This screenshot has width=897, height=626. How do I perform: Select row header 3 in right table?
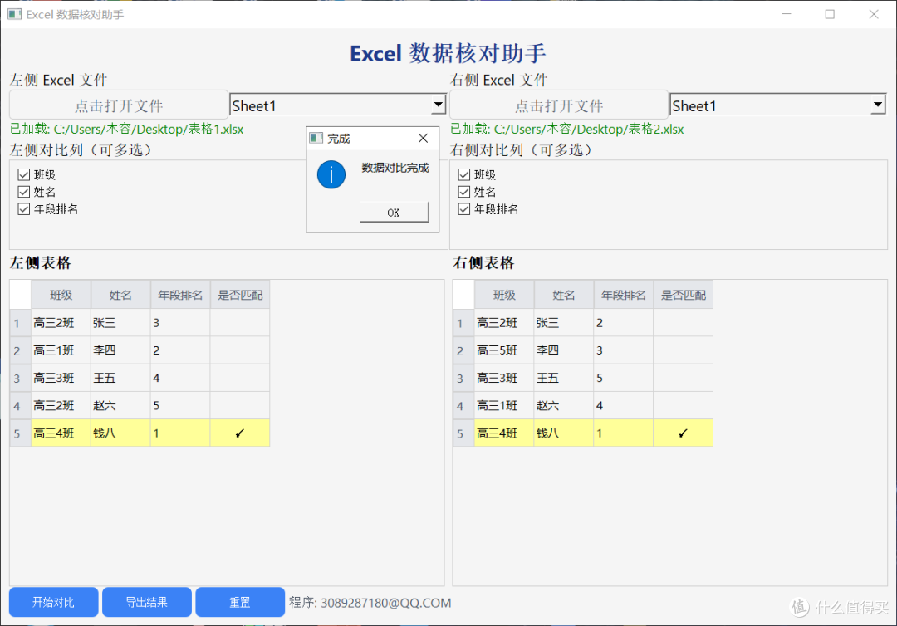pyautogui.click(x=463, y=378)
